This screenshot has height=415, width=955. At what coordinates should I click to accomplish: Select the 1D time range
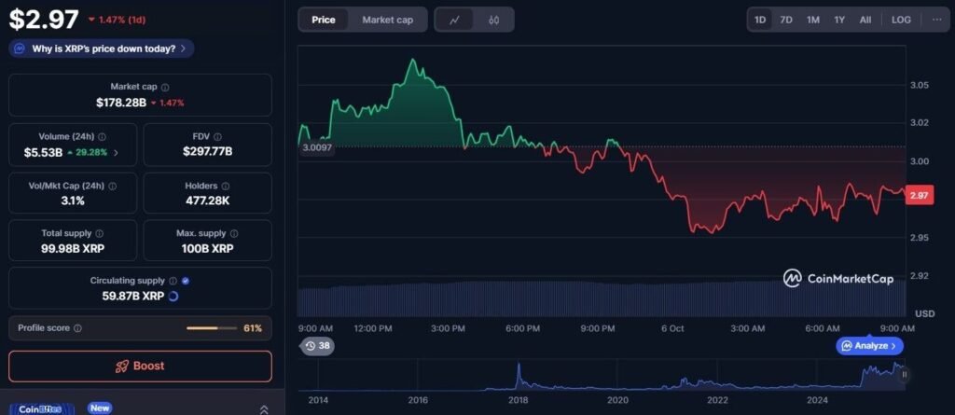760,20
